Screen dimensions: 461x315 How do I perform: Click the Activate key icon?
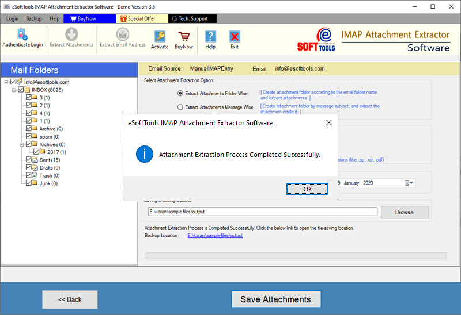(x=160, y=39)
